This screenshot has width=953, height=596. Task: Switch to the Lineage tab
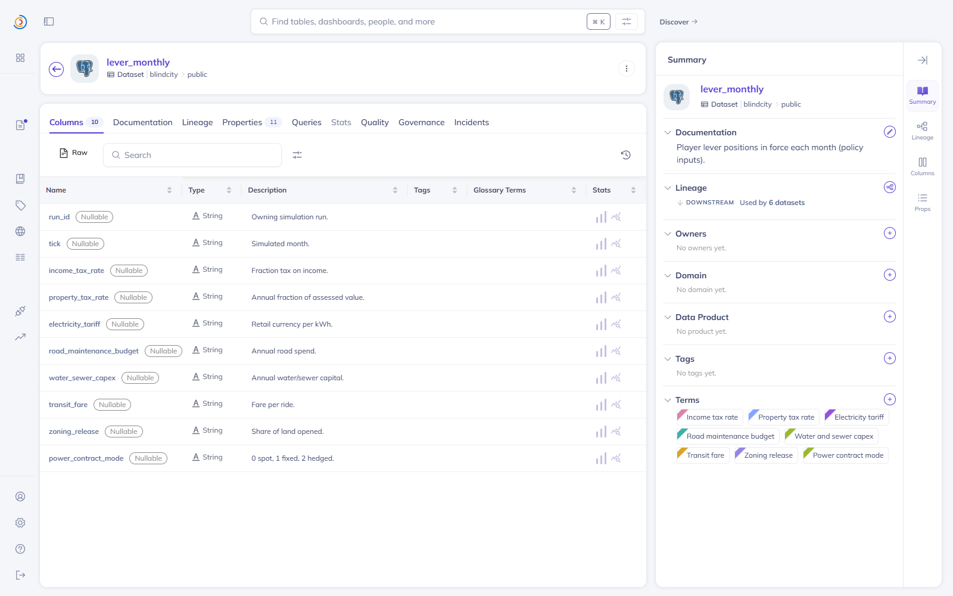pyautogui.click(x=198, y=122)
